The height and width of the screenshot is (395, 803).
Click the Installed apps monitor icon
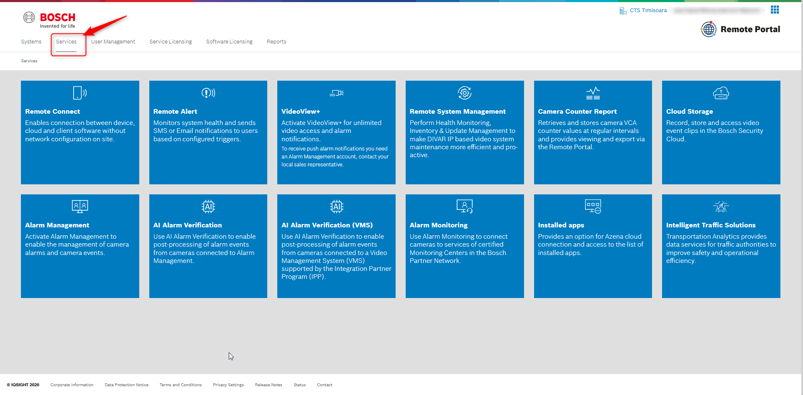click(593, 206)
